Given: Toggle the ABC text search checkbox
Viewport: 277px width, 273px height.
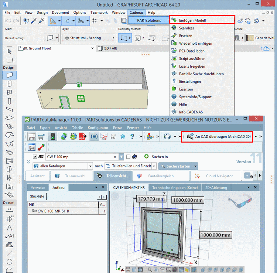Looking at the screenshot, I should [x=35, y=157].
